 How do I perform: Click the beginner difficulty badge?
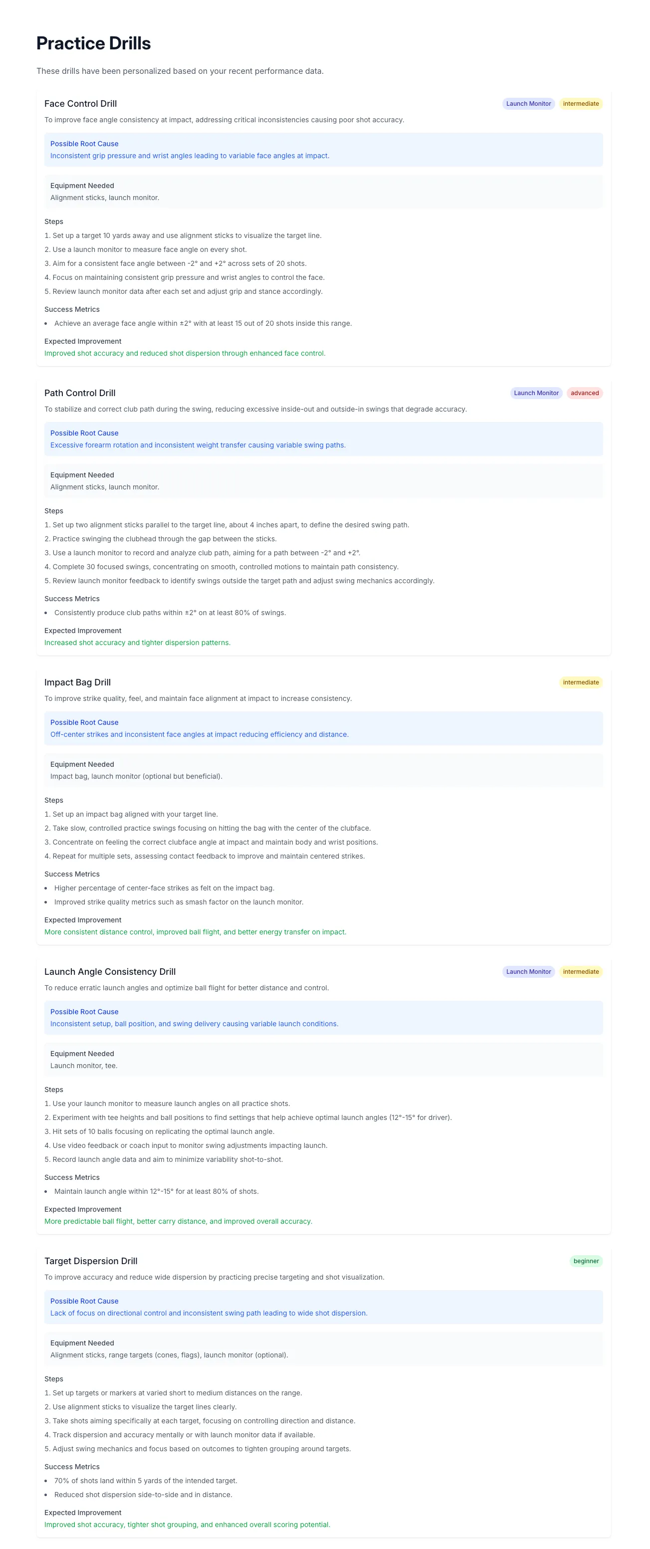click(x=586, y=1260)
